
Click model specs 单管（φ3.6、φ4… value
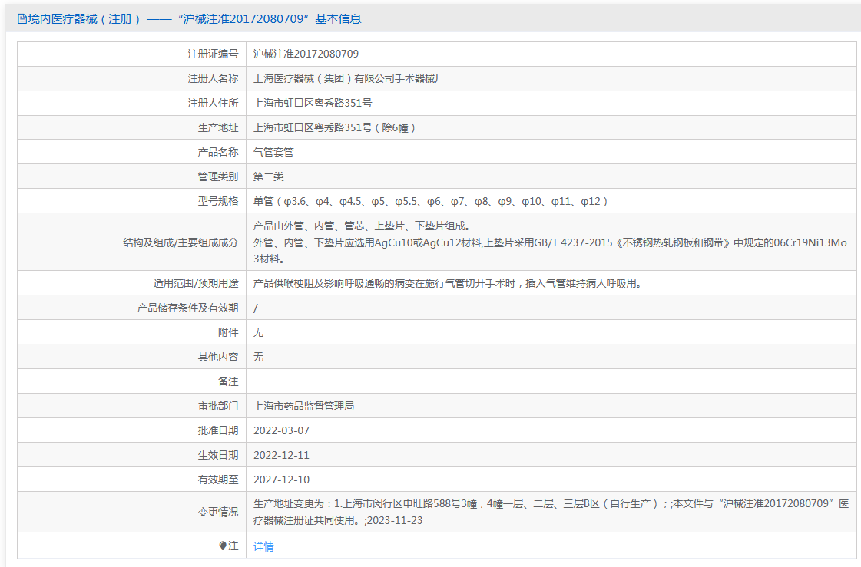[x=432, y=201]
